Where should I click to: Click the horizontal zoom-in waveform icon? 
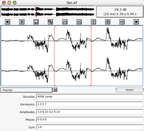(79, 22)
